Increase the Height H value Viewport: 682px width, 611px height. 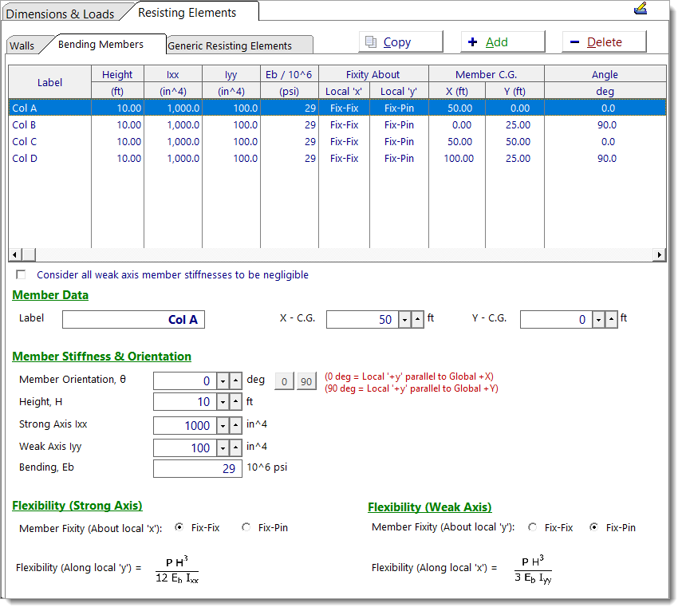(x=236, y=402)
